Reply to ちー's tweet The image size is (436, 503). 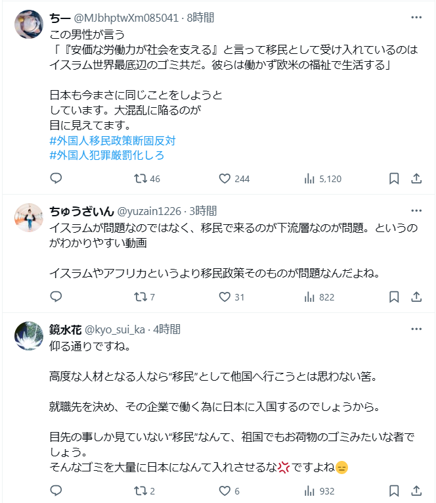[x=56, y=178]
